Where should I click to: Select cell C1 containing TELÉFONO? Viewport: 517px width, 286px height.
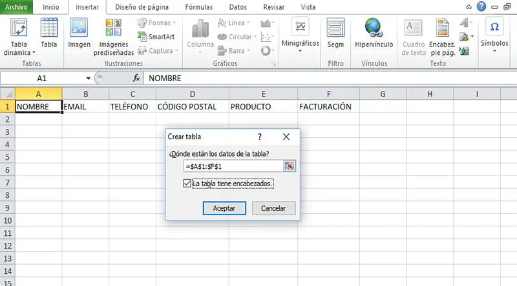click(132, 107)
